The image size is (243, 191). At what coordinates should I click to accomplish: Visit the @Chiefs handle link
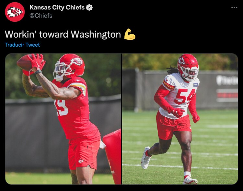(x=41, y=16)
